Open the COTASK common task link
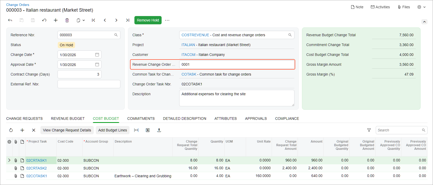 (x=189, y=74)
